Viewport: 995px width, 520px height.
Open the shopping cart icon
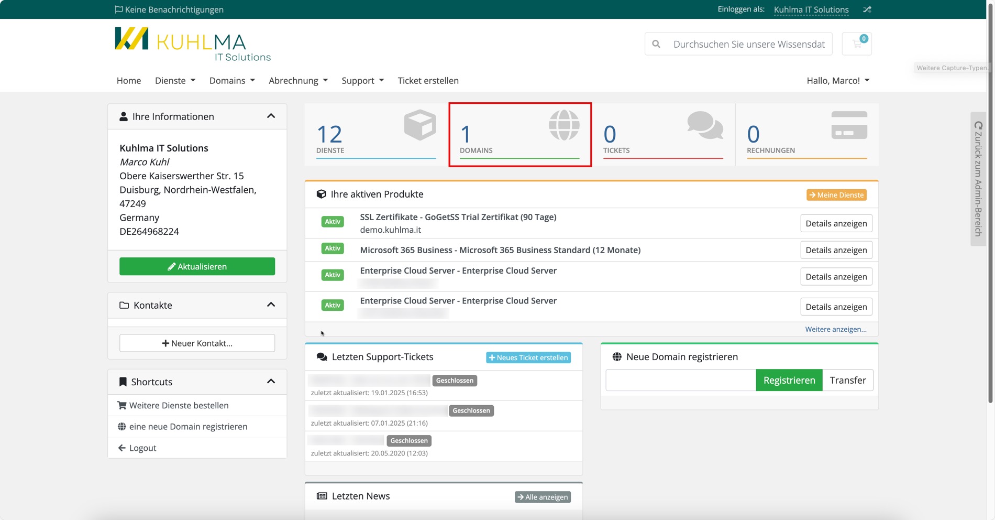coord(857,44)
